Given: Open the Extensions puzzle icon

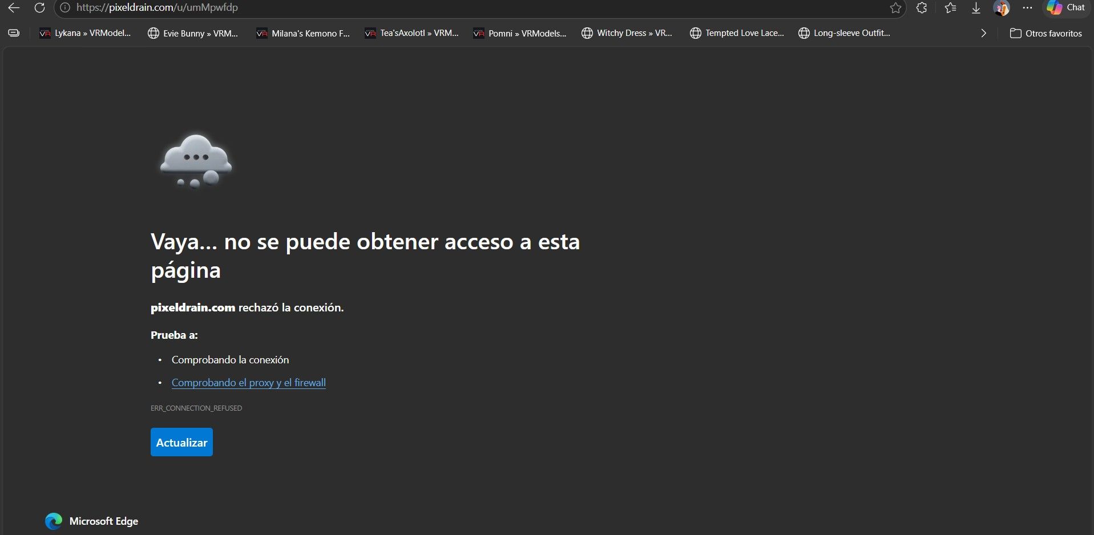Looking at the screenshot, I should [922, 8].
